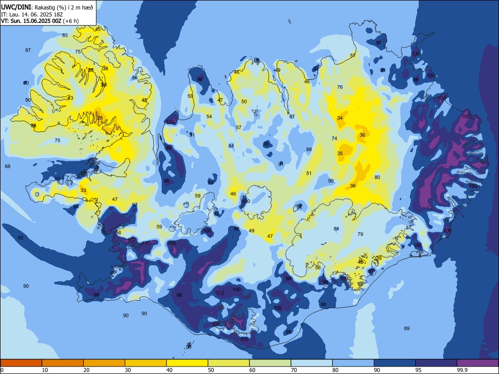
Task: Click the map humidity value 83
Action: click(x=65, y=35)
